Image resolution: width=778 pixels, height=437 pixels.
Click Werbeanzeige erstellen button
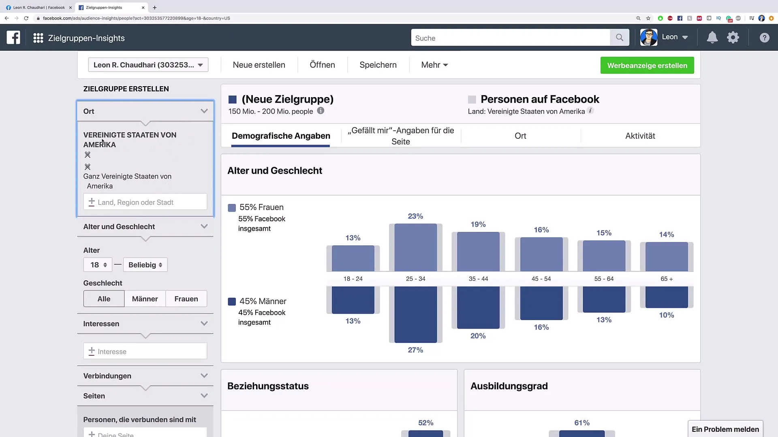pyautogui.click(x=647, y=65)
